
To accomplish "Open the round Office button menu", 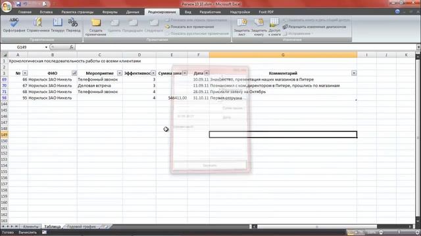I will click(x=7, y=7).
